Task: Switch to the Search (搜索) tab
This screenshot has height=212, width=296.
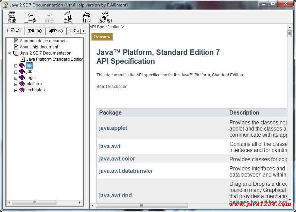Action: [x=55, y=31]
